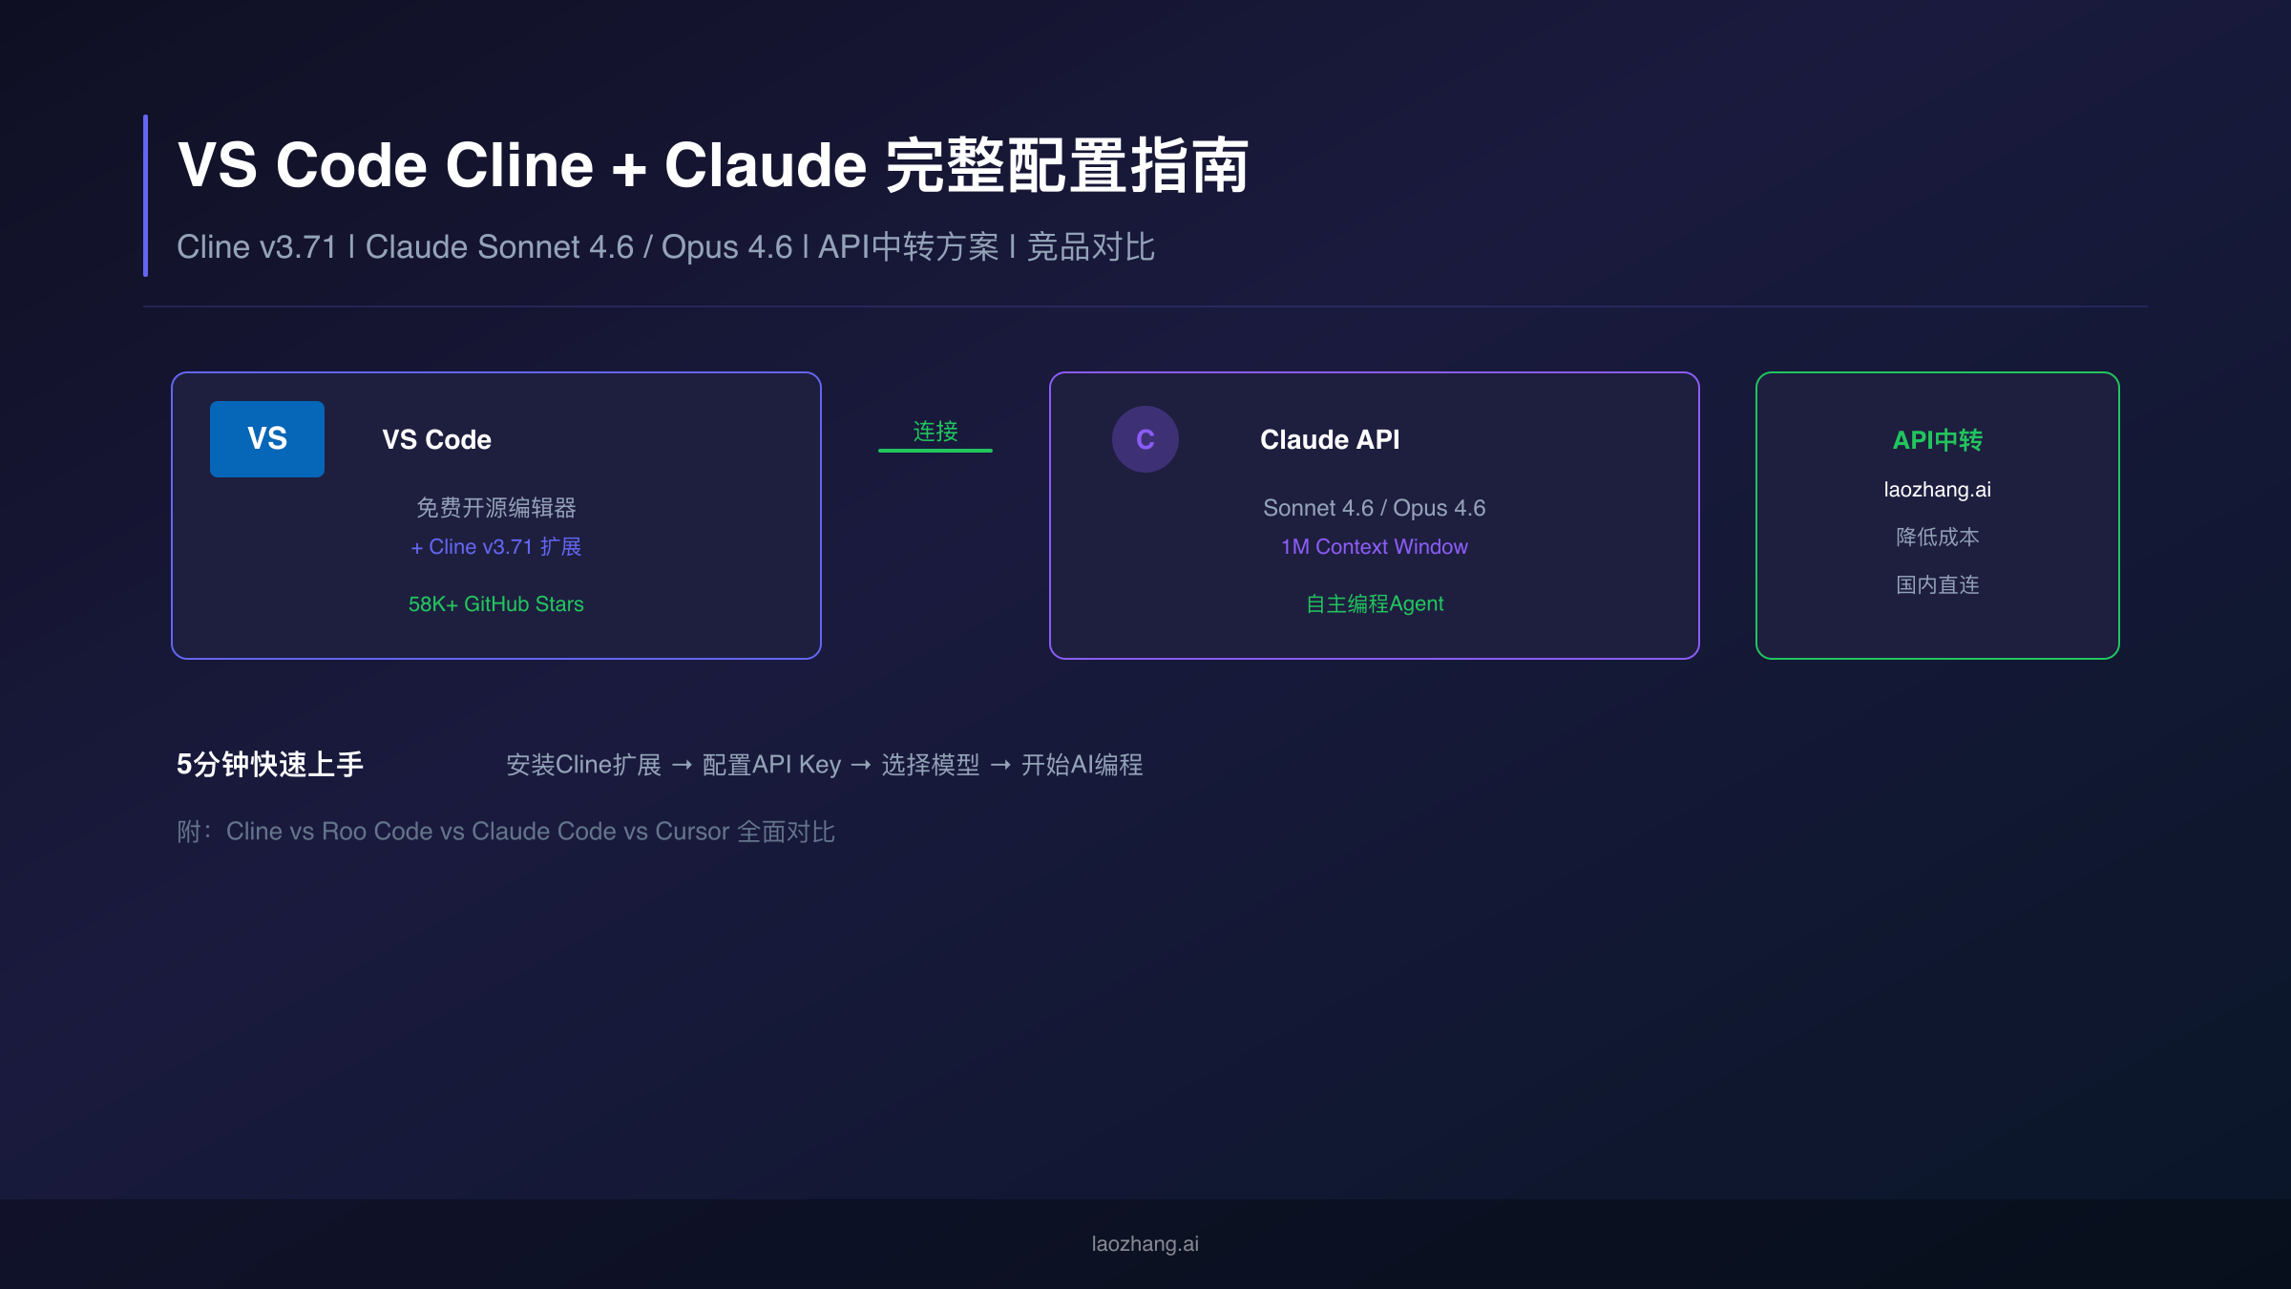Toggle the '连接' connection indicator
2291x1289 pixels.
coord(936,432)
